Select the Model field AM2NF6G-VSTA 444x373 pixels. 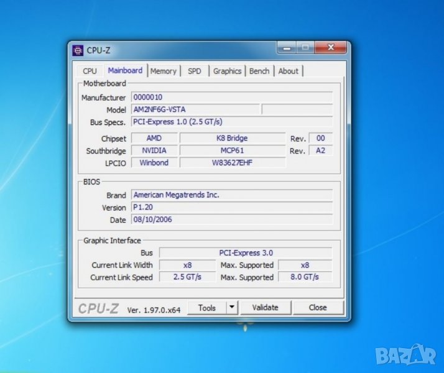click(195, 109)
